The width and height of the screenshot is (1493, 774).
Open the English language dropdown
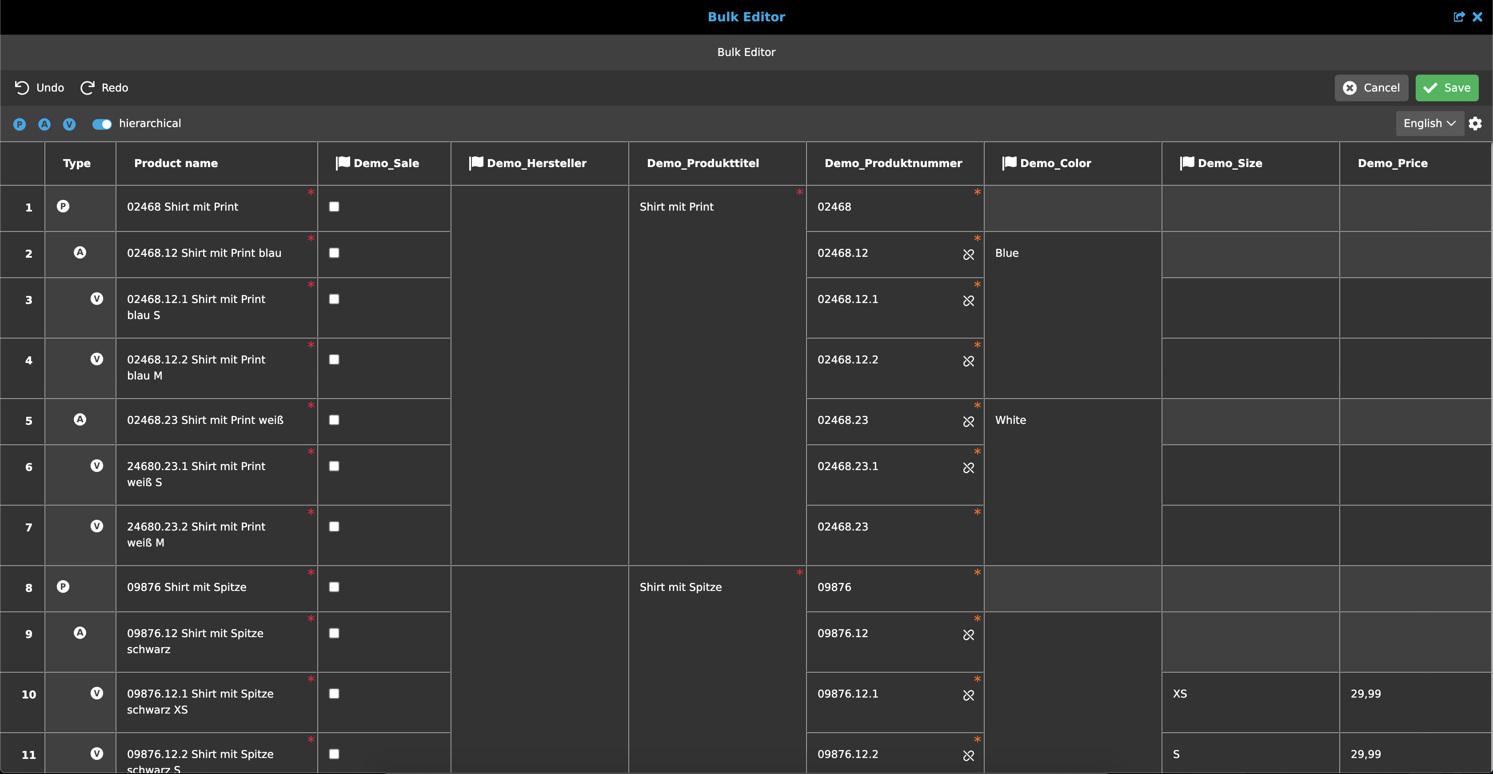(x=1429, y=124)
